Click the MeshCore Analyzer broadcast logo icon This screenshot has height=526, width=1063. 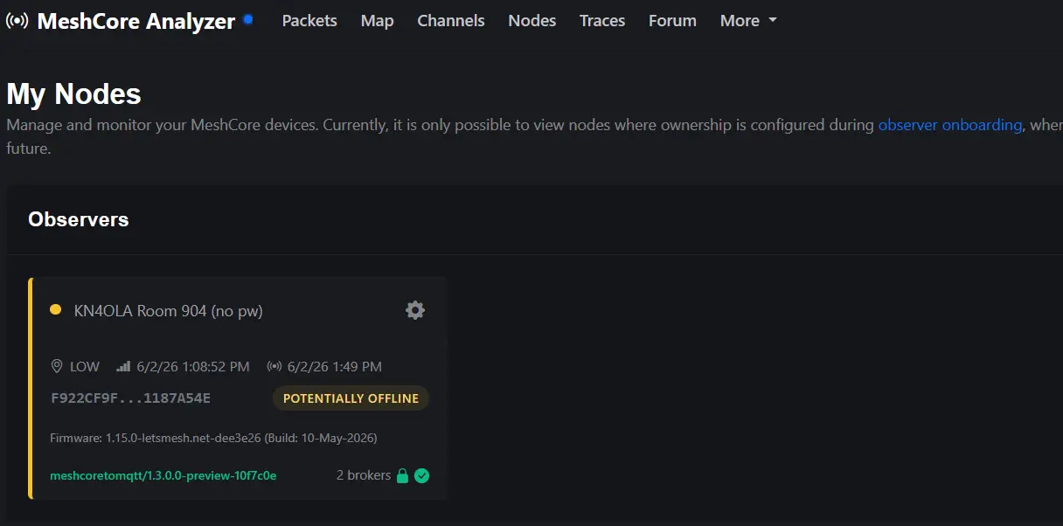[x=17, y=21]
